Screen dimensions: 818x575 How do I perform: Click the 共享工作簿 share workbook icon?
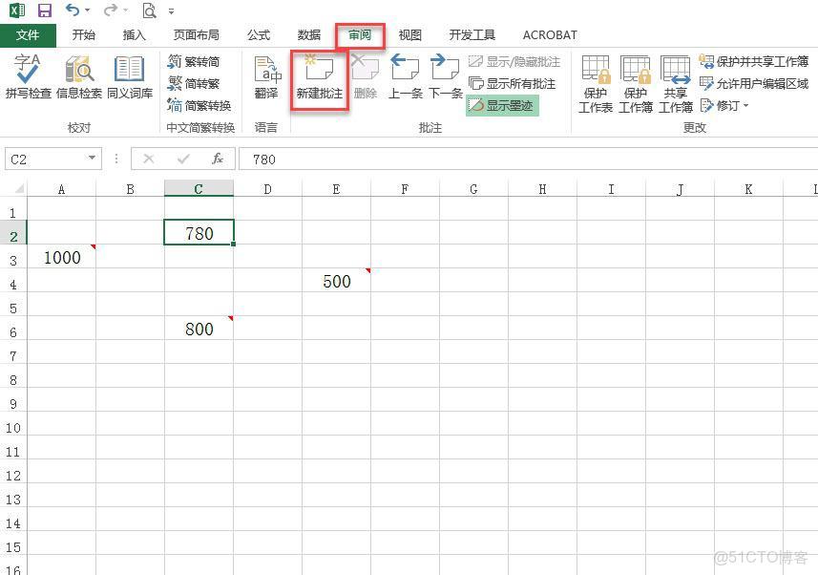(676, 83)
